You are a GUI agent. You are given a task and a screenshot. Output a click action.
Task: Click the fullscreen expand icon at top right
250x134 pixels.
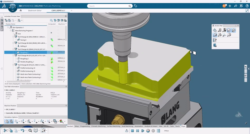[247, 11]
